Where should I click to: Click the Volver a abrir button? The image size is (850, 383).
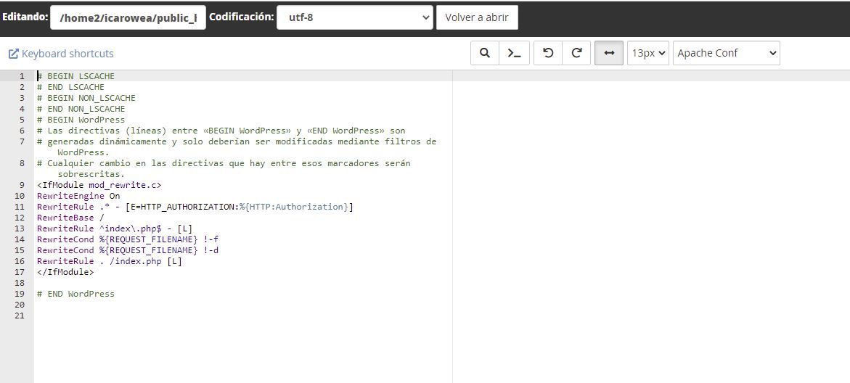pyautogui.click(x=477, y=17)
